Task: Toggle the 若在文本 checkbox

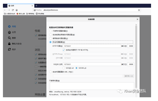Action: (x=36, y=71)
